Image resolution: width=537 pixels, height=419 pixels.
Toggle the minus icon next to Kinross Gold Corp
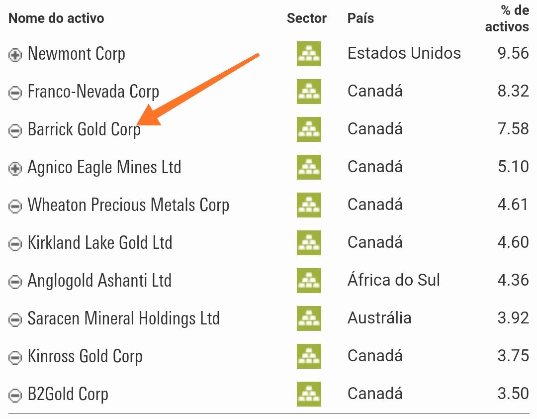(15, 358)
